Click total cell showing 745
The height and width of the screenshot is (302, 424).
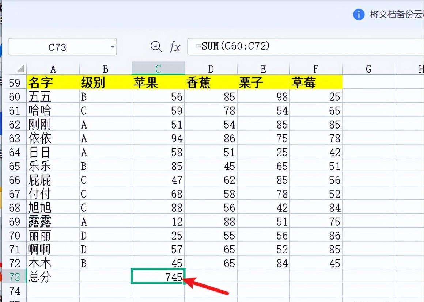point(158,276)
